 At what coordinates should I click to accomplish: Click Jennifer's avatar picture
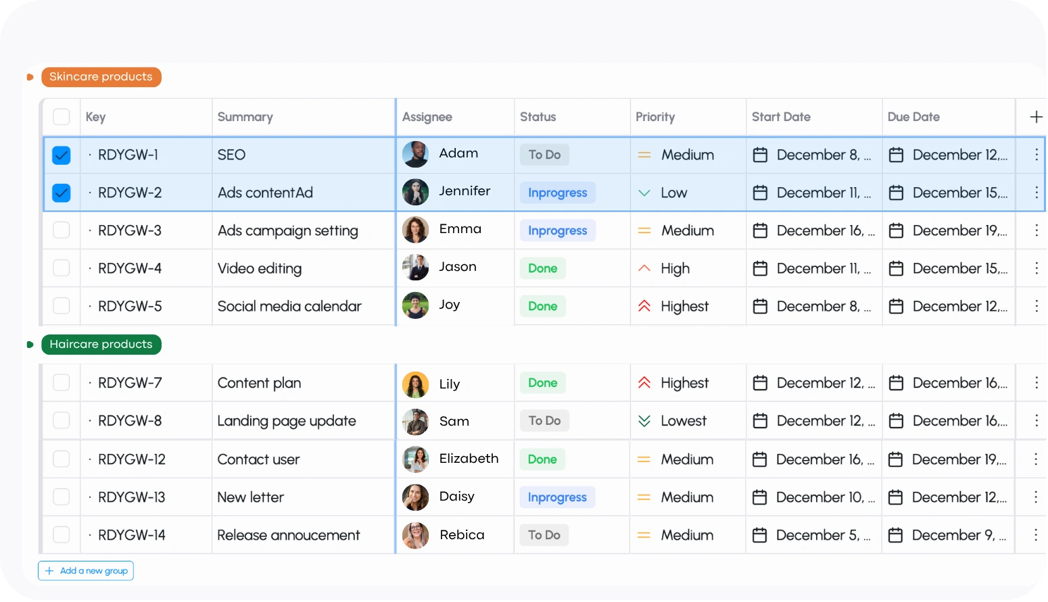click(x=415, y=193)
